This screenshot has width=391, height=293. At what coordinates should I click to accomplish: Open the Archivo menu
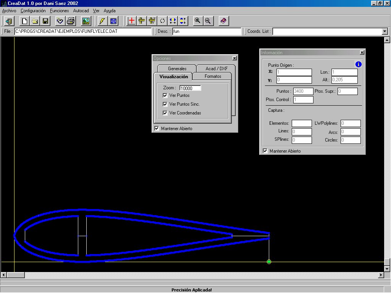click(x=9, y=11)
